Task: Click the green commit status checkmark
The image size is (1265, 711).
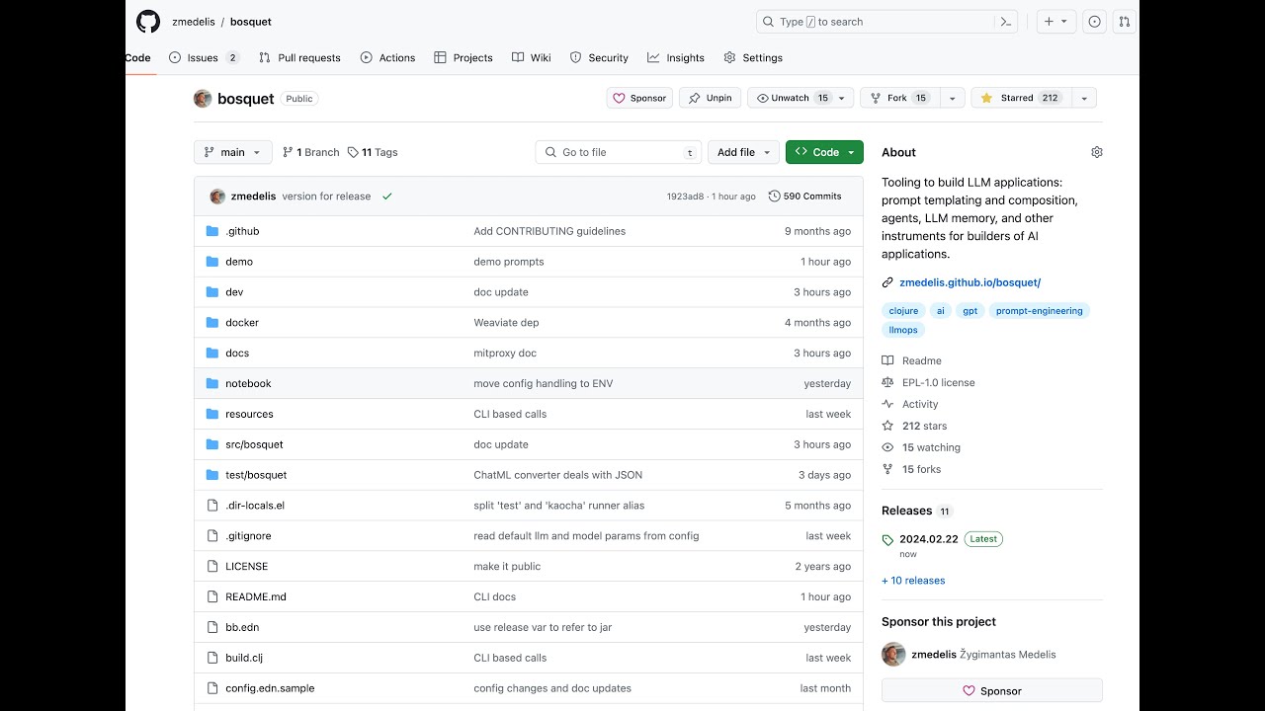Action: (387, 197)
